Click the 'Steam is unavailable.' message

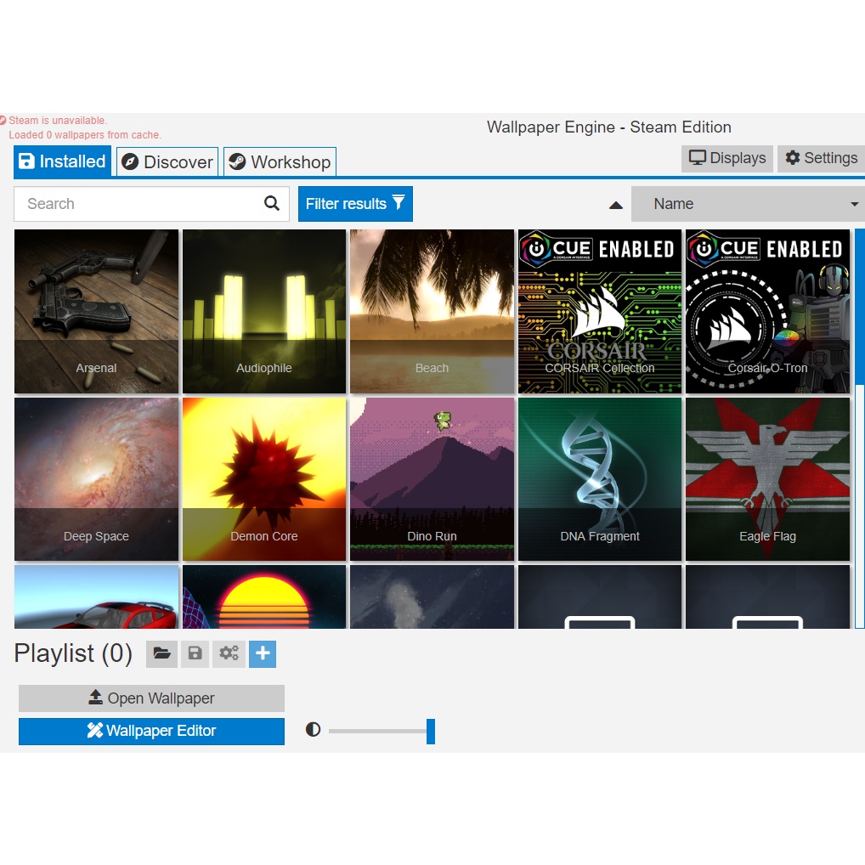[58, 121]
